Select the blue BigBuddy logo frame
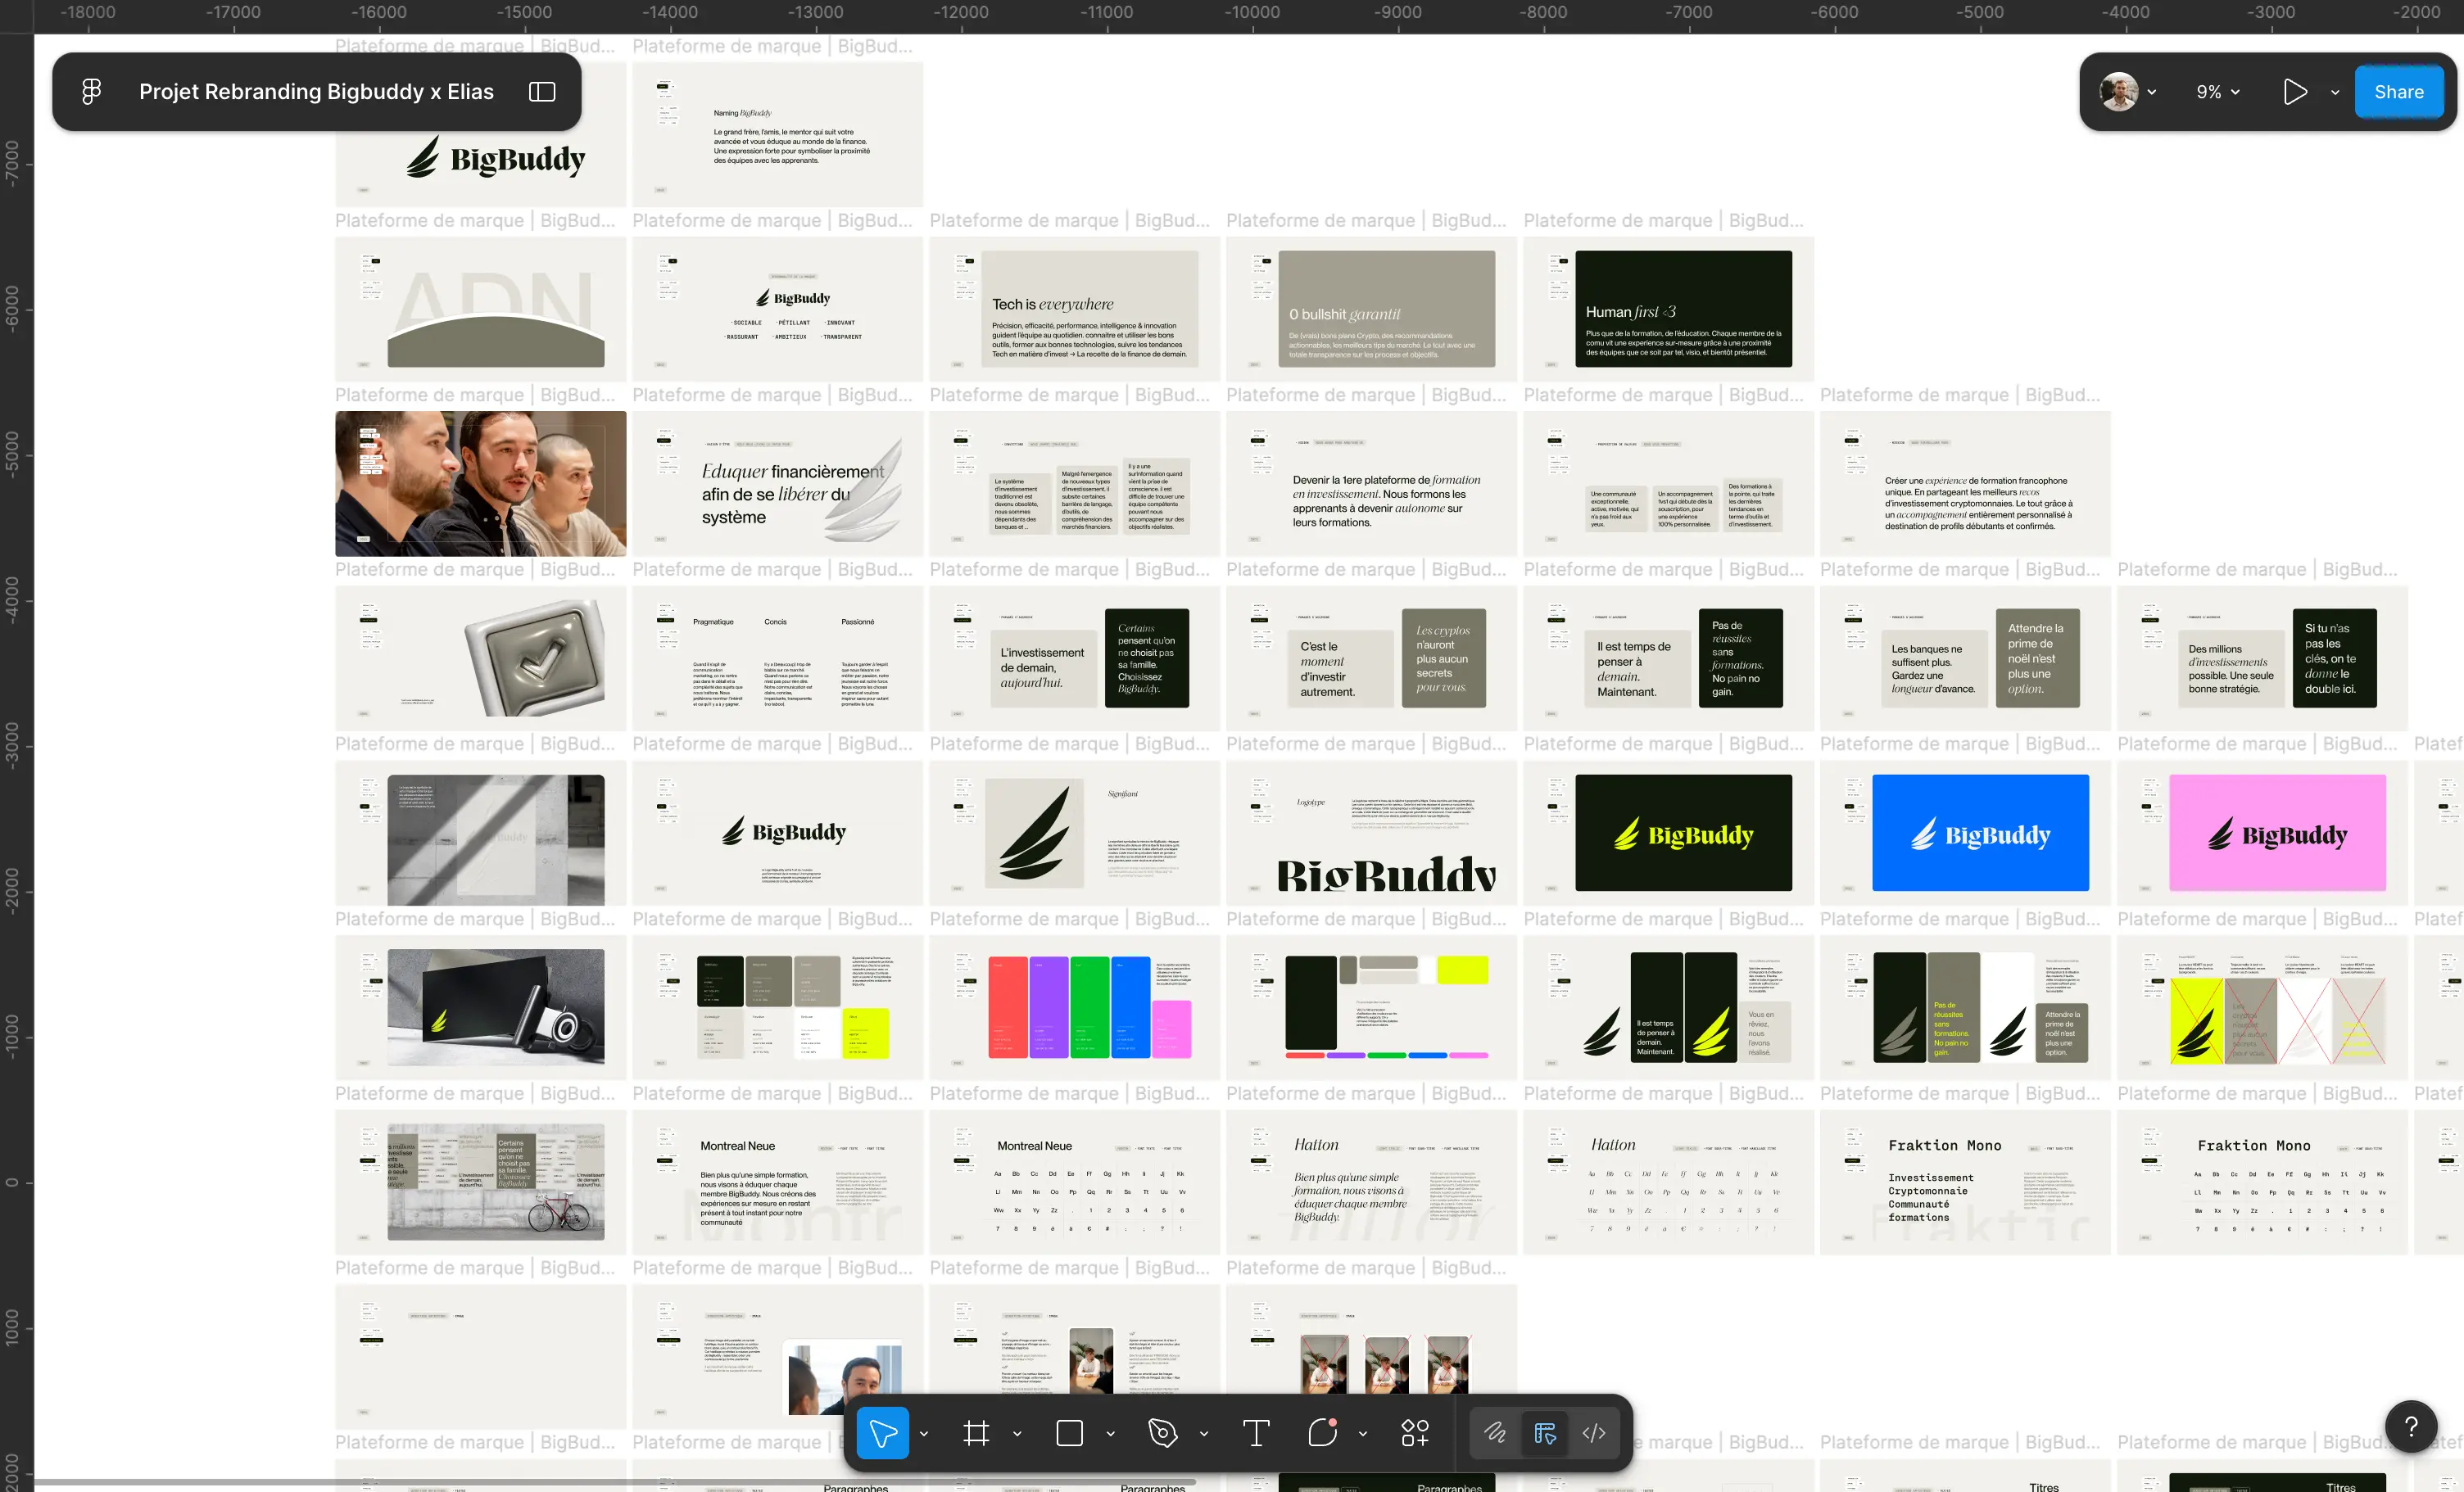Viewport: 2464px width, 1492px height. pos(1980,833)
